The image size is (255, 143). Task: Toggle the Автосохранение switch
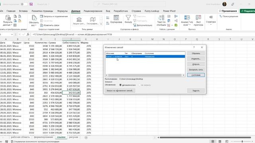[24, 4]
